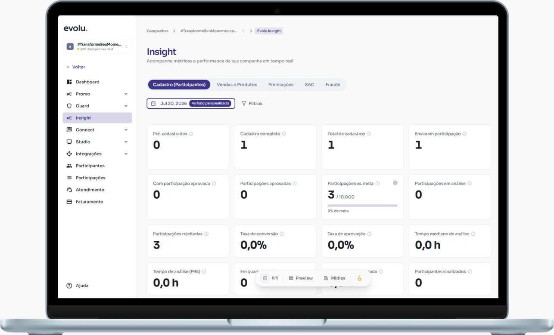The image size is (554, 335).
Task: Click the Participações vs. meta progress bar
Action: click(362, 206)
